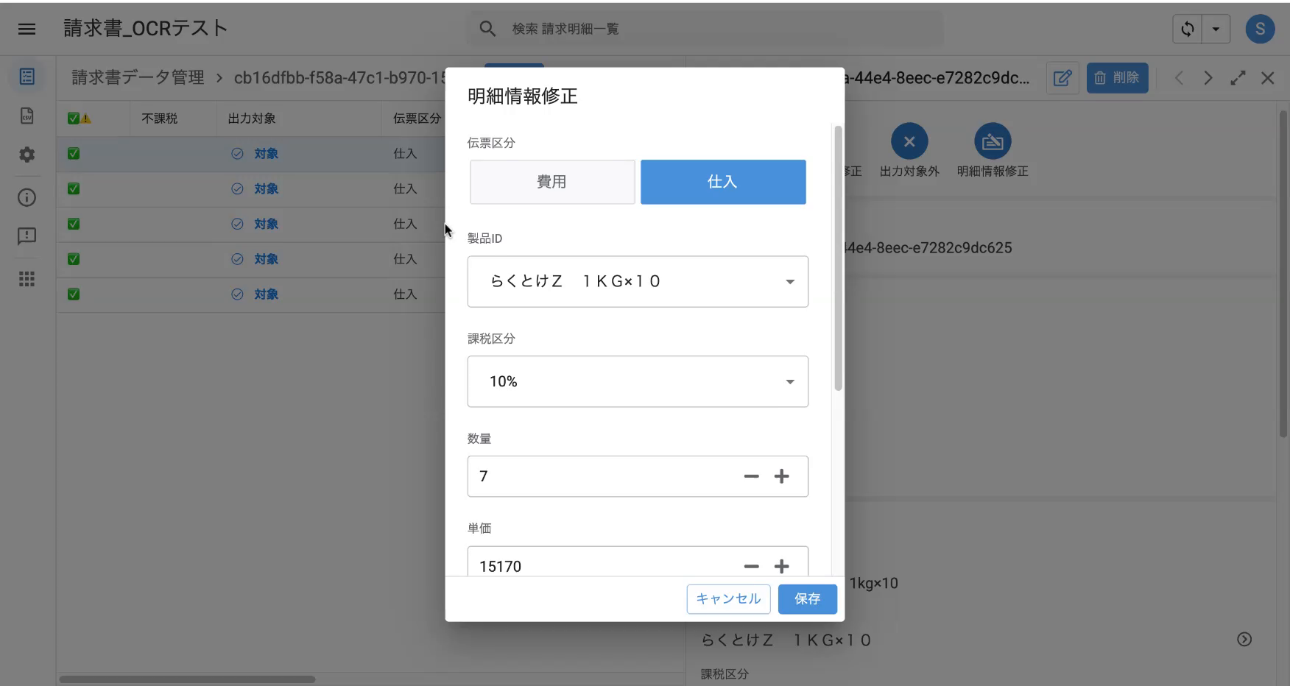Toggle the first row checkbox

74,154
